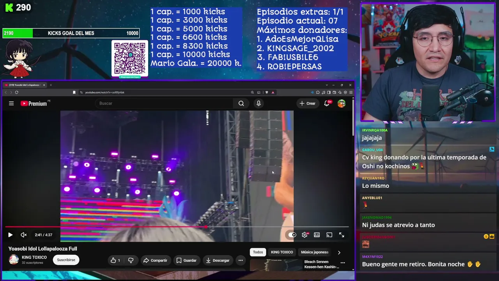The width and height of the screenshot is (499, 281).
Task: Reload the page in the browser
Action: [16, 92]
